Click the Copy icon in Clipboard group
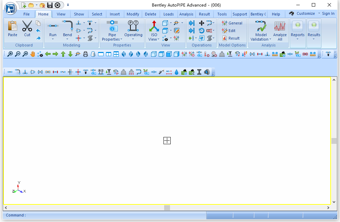Viewport: 340px width, 222px height. pos(38,23)
